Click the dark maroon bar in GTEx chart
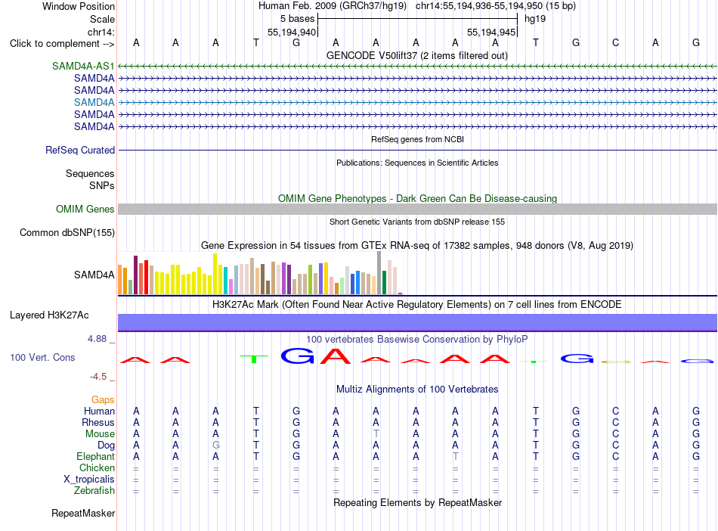The width and height of the screenshot is (718, 531). click(135, 275)
